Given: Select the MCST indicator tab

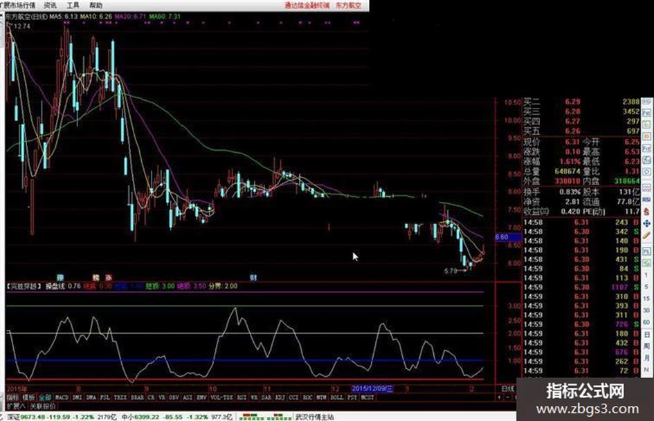Looking at the screenshot, I should point(367,397).
